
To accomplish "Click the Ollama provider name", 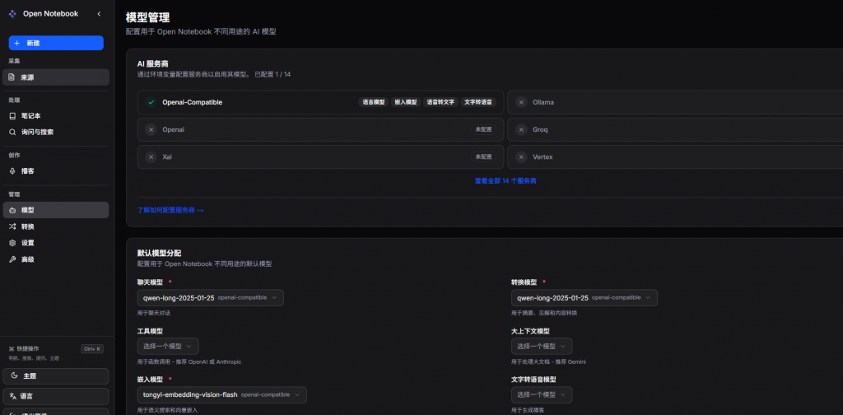I will (x=543, y=102).
